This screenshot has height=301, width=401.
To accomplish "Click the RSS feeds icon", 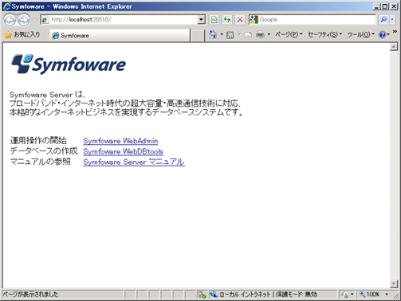I will click(x=230, y=35).
